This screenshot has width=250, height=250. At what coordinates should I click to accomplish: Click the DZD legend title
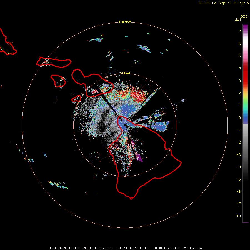[244, 17]
